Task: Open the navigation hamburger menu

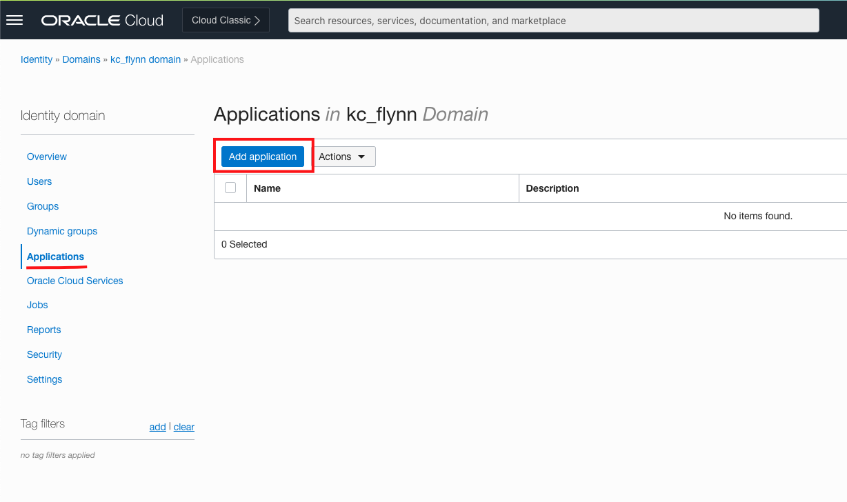Action: pyautogui.click(x=14, y=20)
